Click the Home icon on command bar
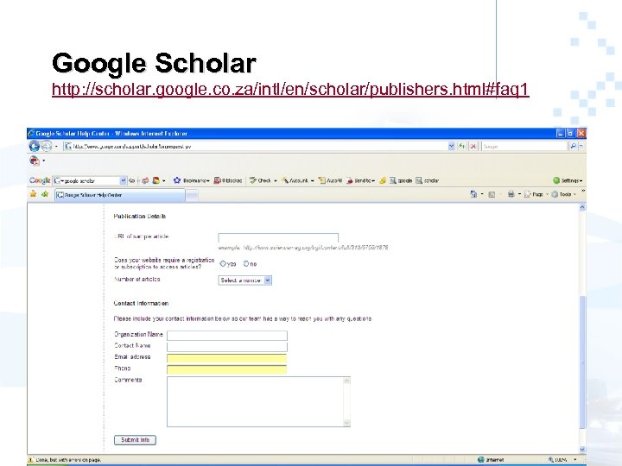Screen dimensions: 622x466 [x=473, y=194]
